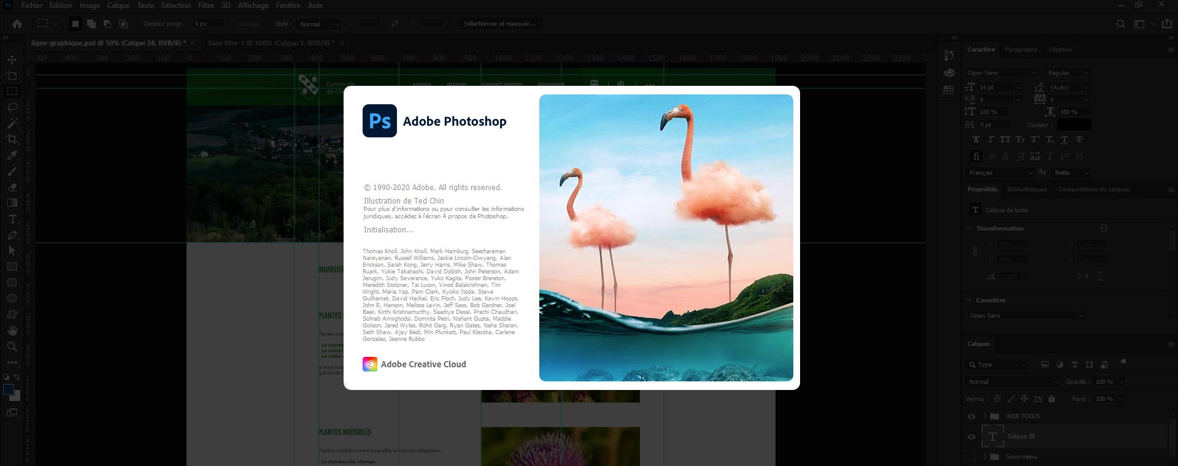
Task: Collapse the Transformation section
Action: (x=969, y=228)
